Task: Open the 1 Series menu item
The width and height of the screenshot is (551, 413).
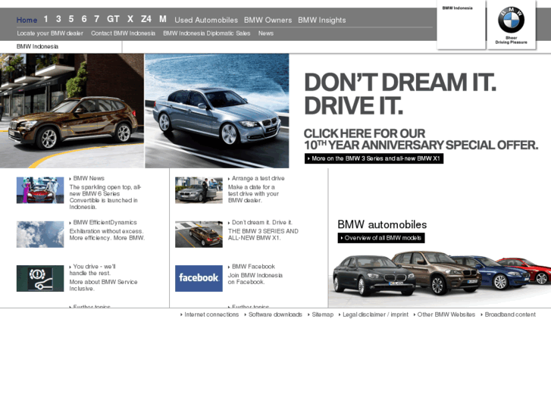Action: click(x=45, y=19)
